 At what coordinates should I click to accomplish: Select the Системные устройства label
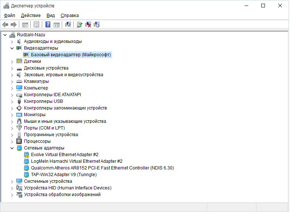pyautogui.click(x=48, y=181)
